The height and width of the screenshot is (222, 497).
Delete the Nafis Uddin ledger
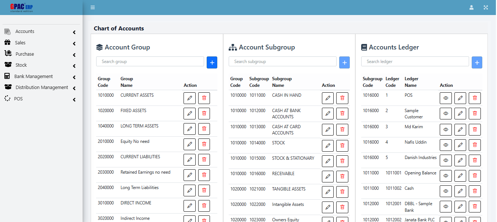[475, 145]
